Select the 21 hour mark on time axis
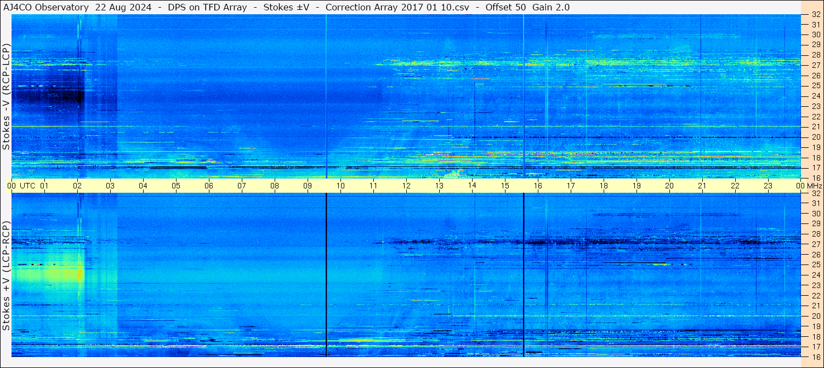The width and height of the screenshot is (824, 368). click(702, 186)
